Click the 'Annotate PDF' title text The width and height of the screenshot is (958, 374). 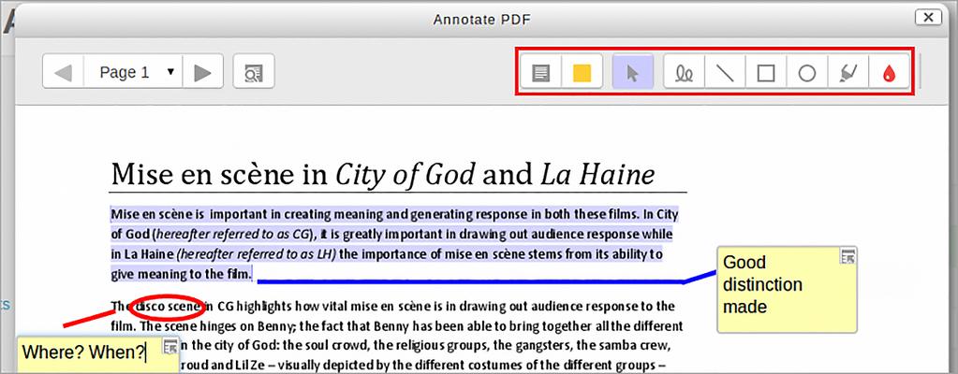click(482, 20)
